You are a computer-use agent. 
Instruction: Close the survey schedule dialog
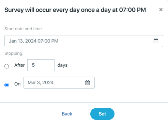pyautogui.click(x=161, y=10)
